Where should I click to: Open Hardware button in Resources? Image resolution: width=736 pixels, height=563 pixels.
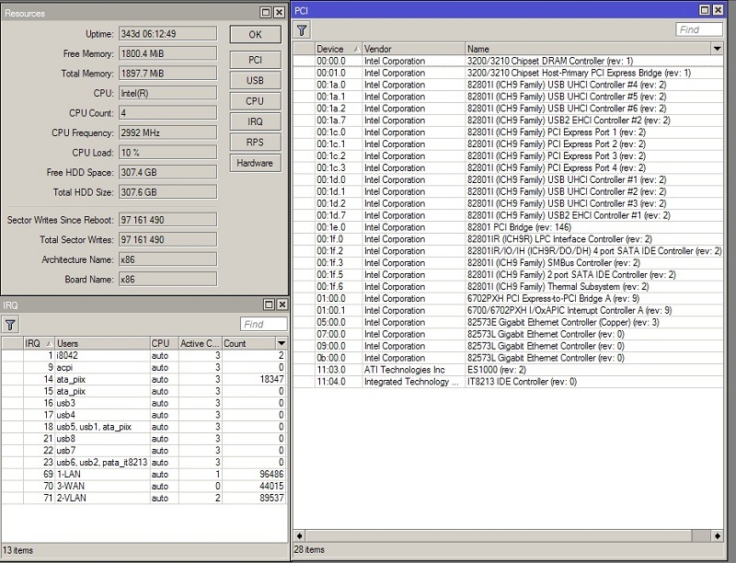[256, 163]
